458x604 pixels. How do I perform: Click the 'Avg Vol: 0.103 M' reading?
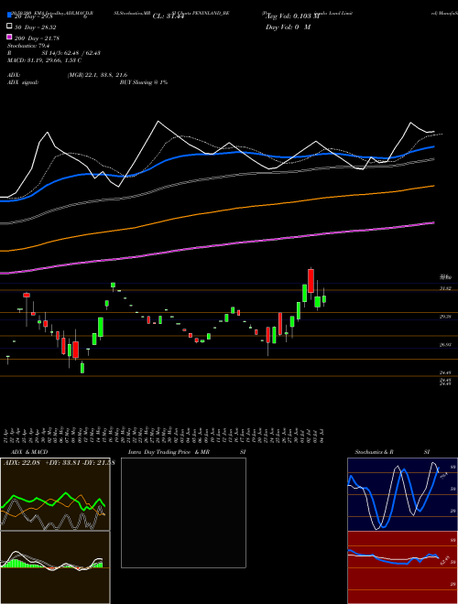[293, 16]
